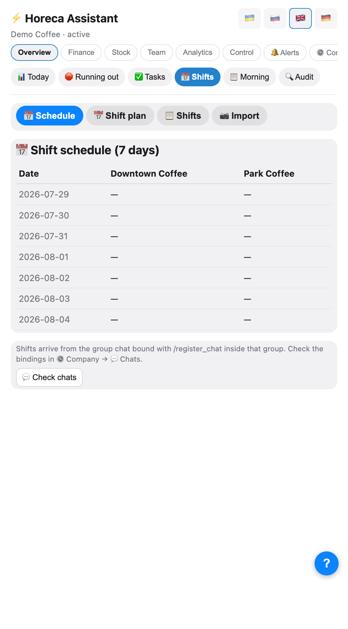Screen dimensions: 348x629
Task: Open Alerts with the bell icon
Action: point(285,53)
